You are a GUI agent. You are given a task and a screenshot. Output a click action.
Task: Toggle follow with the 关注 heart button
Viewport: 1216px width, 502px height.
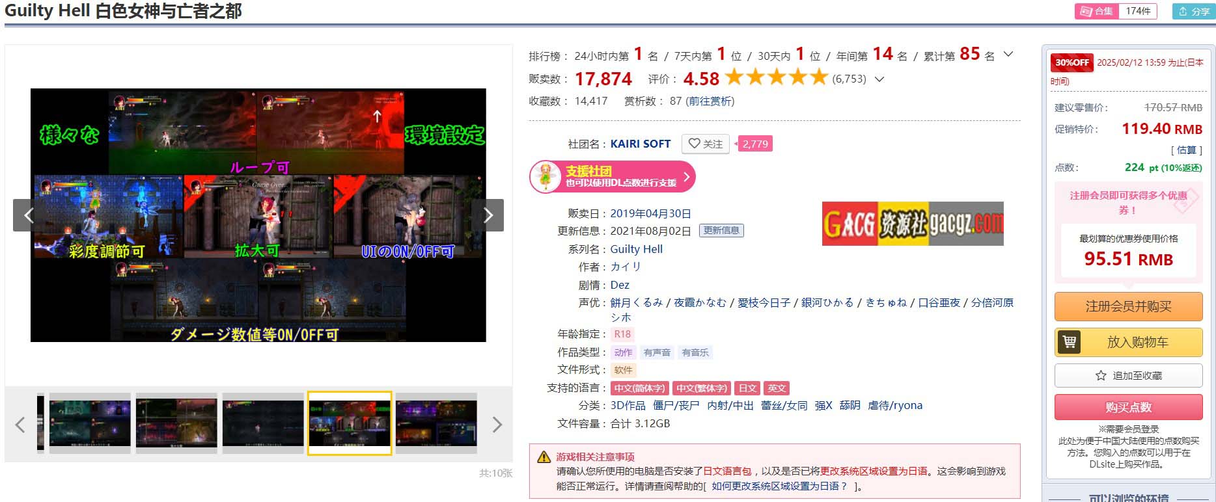(x=706, y=144)
